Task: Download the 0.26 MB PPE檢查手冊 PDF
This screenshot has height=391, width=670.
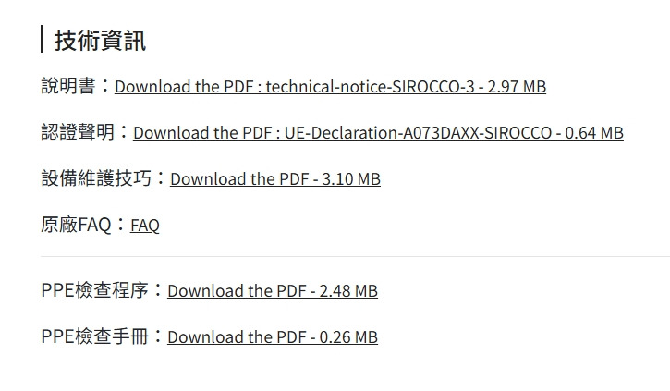Action: (x=272, y=337)
